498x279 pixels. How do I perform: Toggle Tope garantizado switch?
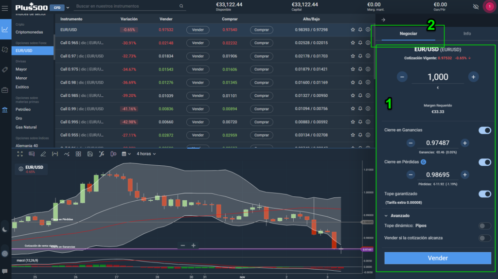pos(485,194)
